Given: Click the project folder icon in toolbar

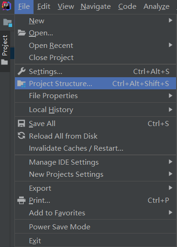Looking at the screenshot, I should tap(7, 23).
